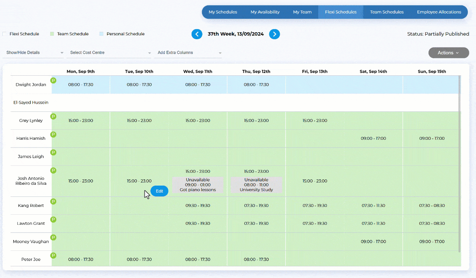Select the Unavailable piano lessons block on Wednesday
Screen dimensions: 476x278
pyautogui.click(x=198, y=185)
